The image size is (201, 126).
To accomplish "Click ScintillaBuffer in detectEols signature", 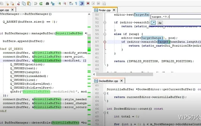I will (66, 123).
